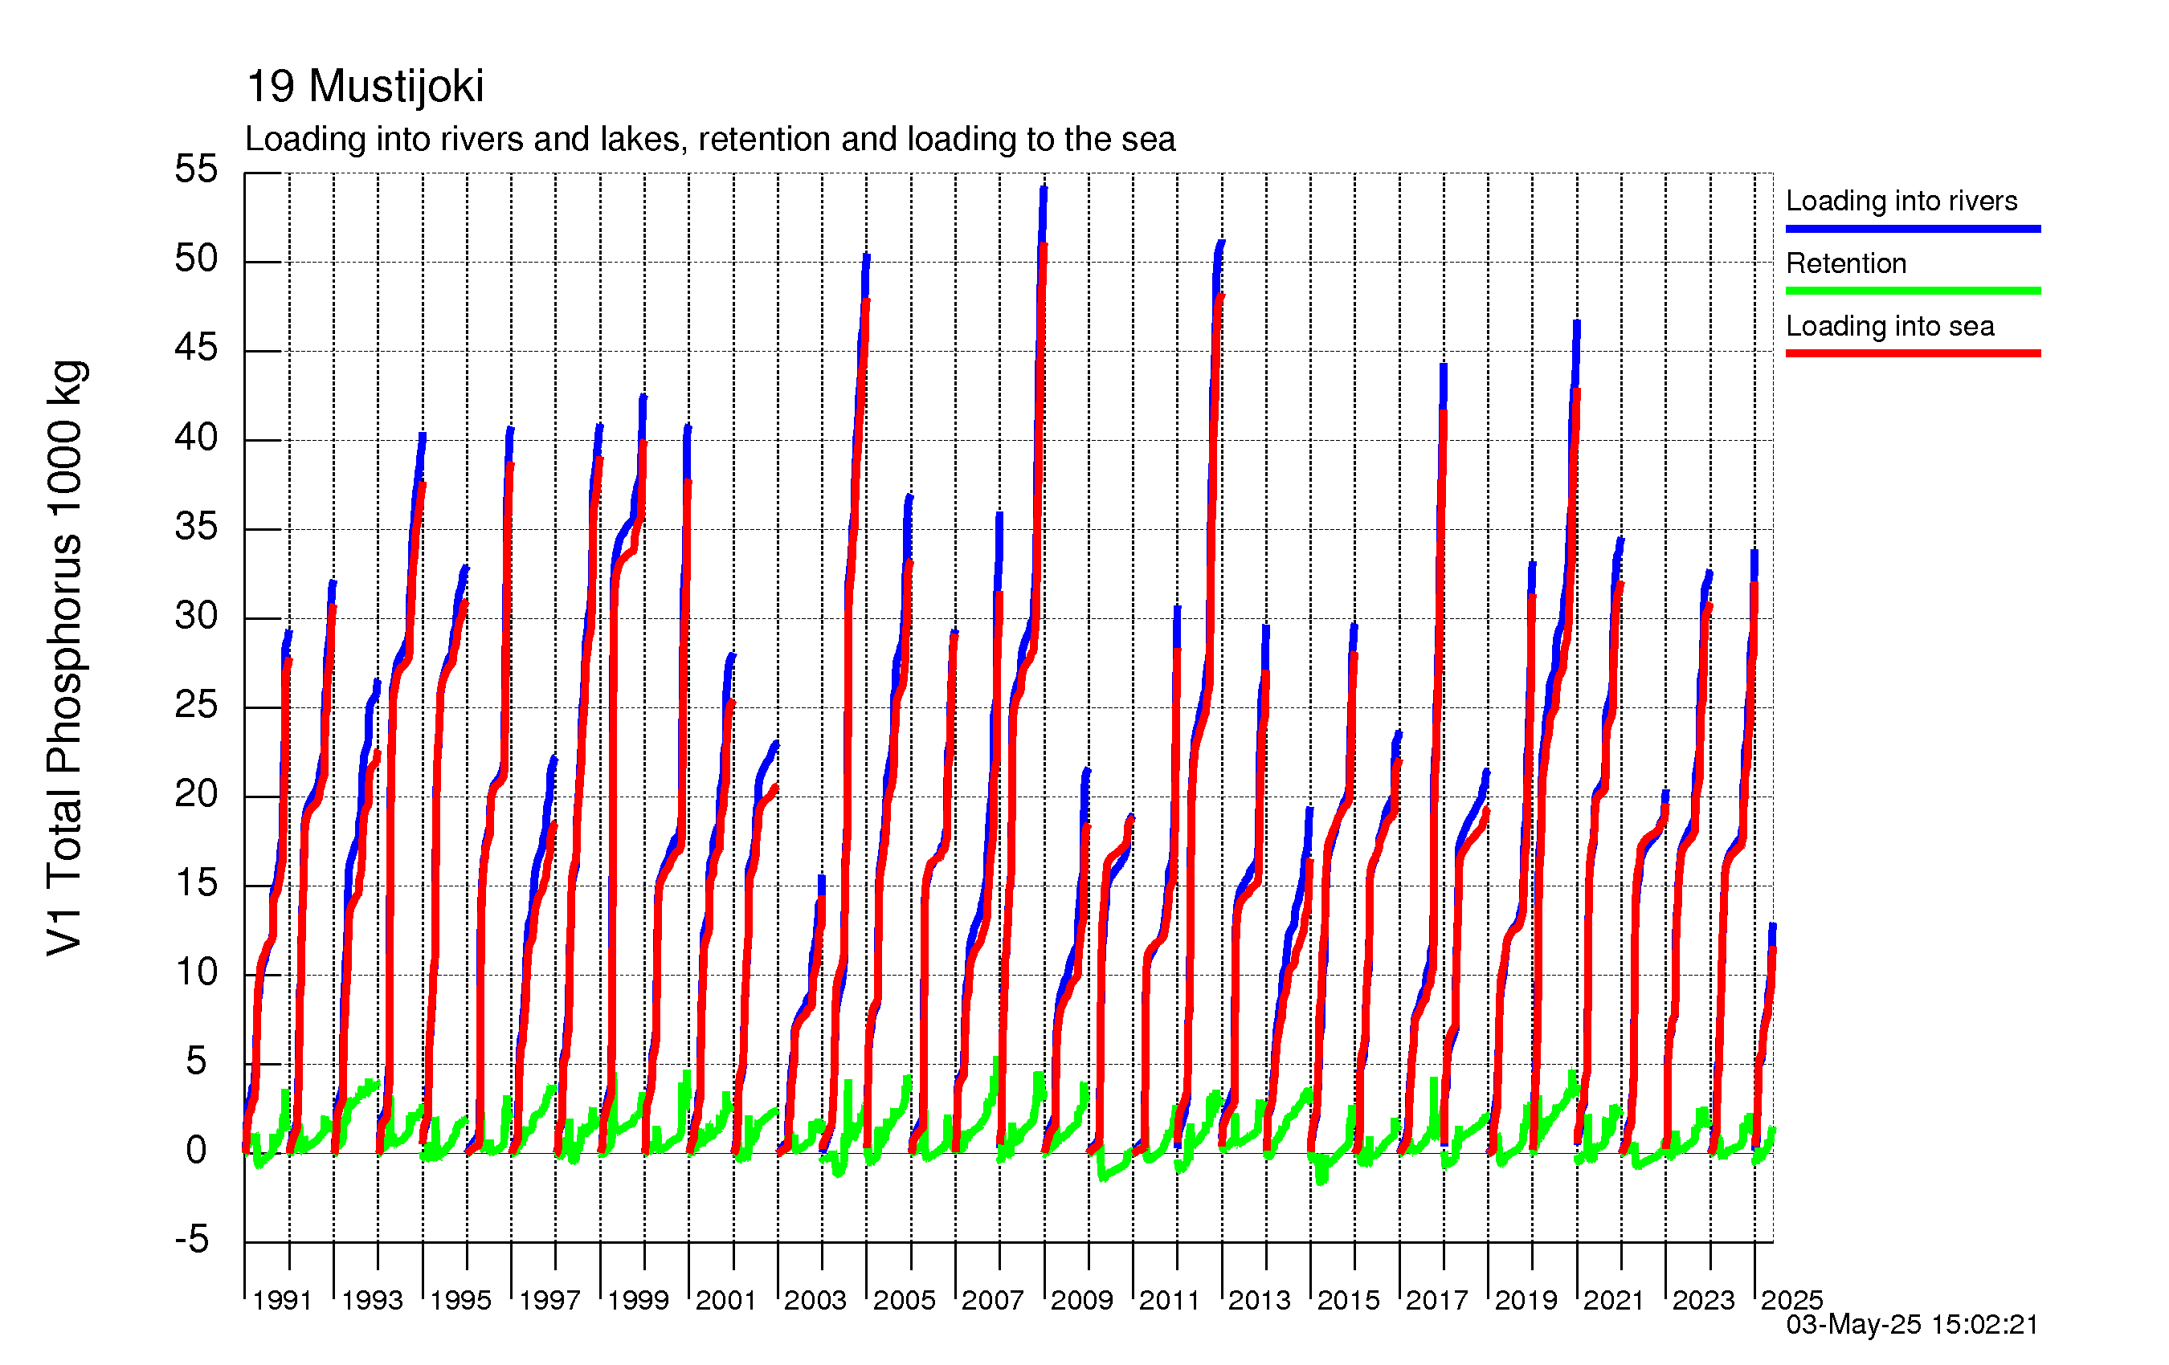This screenshot has height=1365, width=2169.
Task: Click the x-axis year label 2017
Action: [1436, 1301]
